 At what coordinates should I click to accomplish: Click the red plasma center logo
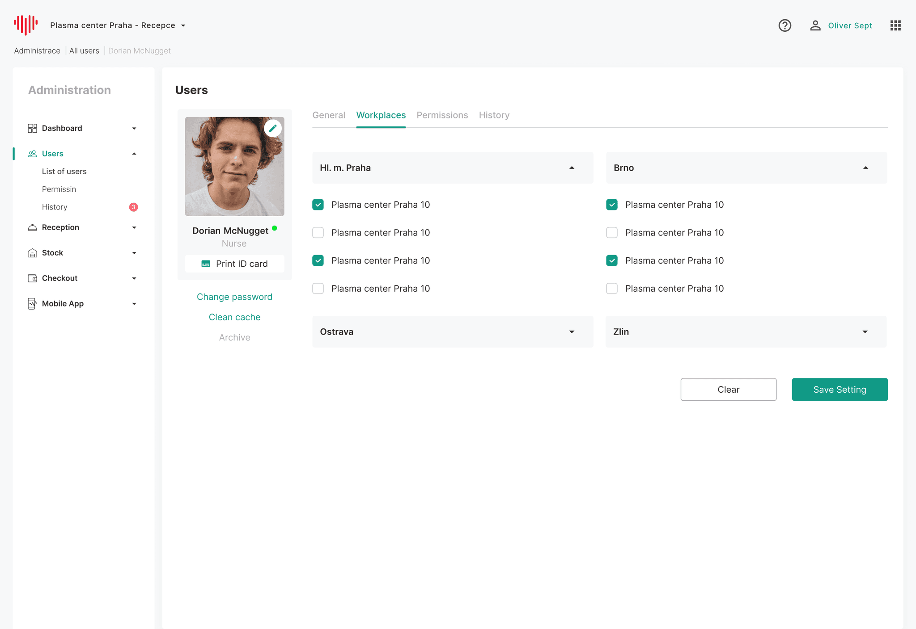pos(25,25)
